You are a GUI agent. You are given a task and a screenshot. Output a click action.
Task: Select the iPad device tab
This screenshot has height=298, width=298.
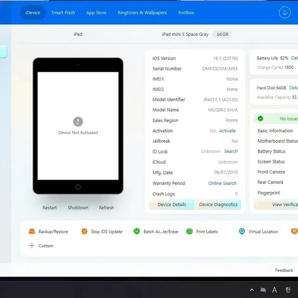pos(78,34)
